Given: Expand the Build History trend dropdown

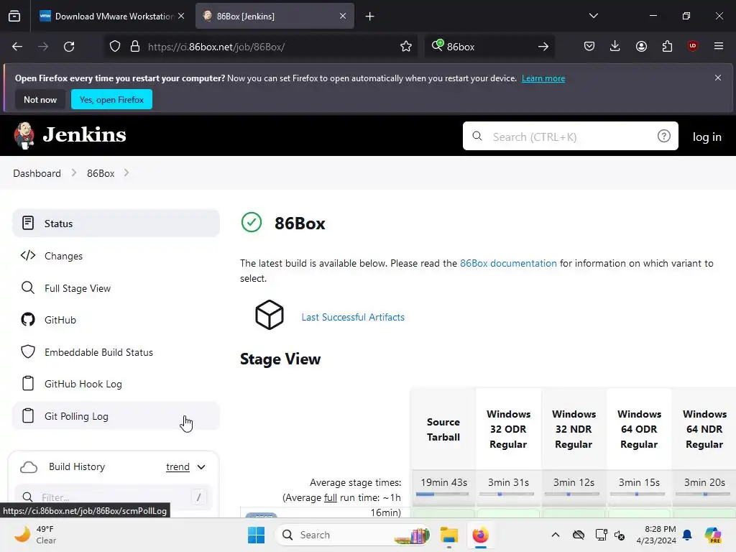Looking at the screenshot, I should coord(201,467).
